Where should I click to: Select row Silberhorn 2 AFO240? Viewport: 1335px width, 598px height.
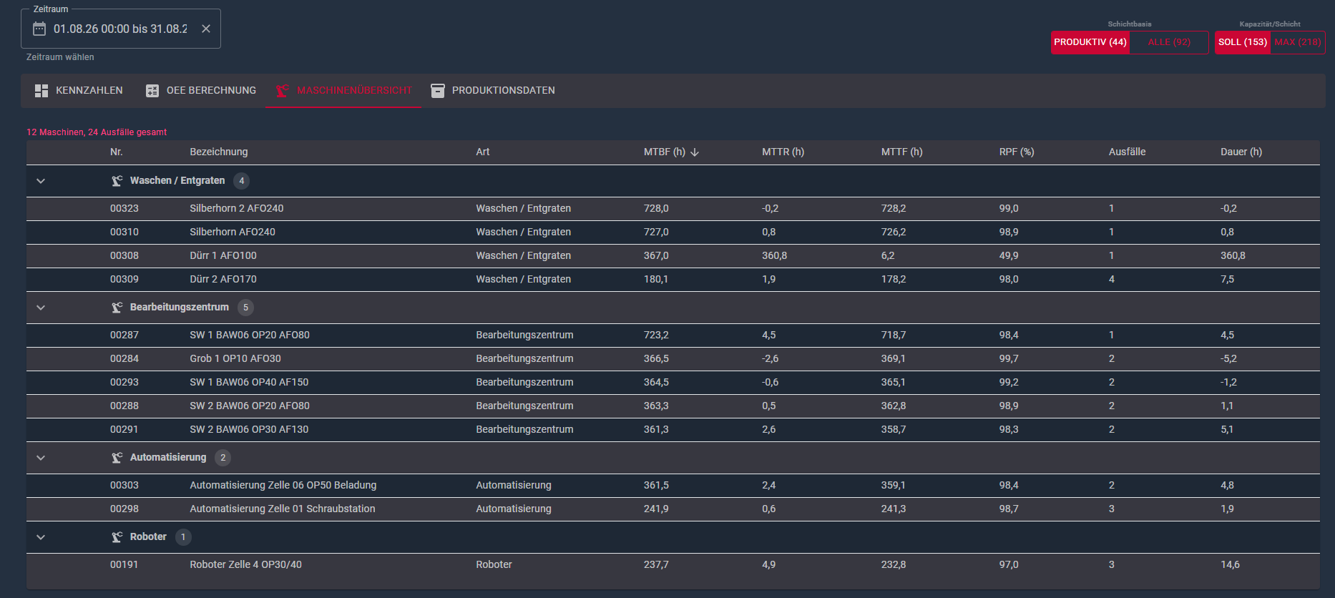click(x=673, y=209)
